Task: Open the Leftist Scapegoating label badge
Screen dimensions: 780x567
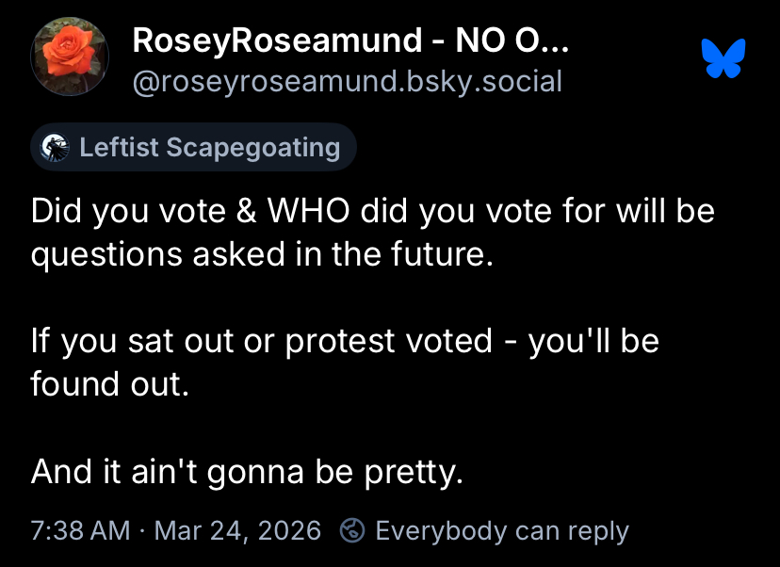Action: click(x=194, y=148)
